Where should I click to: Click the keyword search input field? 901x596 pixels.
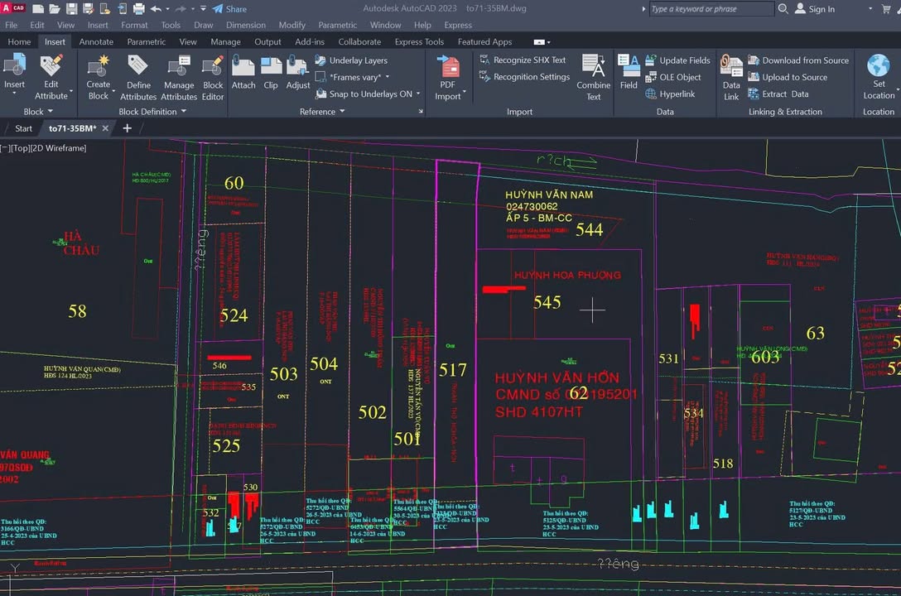pos(711,9)
